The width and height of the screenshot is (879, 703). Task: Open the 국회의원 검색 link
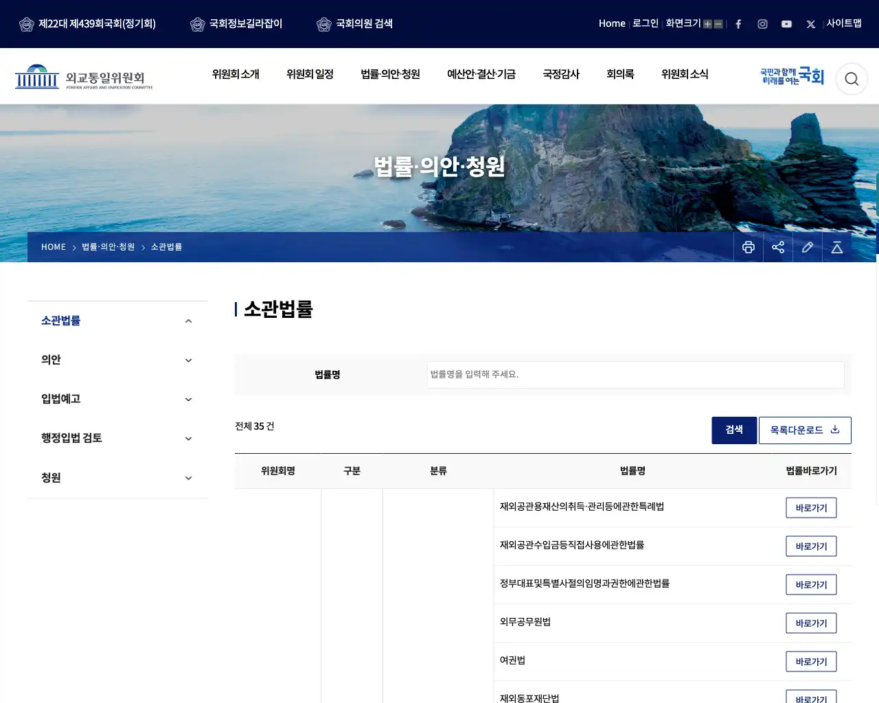tap(355, 24)
